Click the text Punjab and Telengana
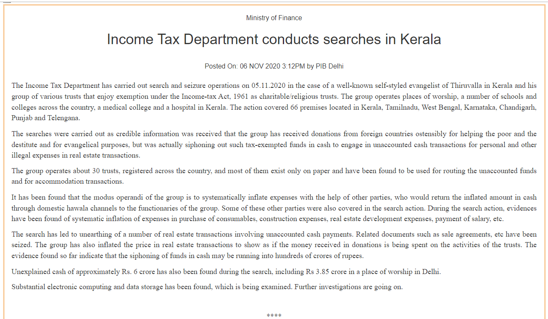 pyautogui.click(x=45, y=118)
